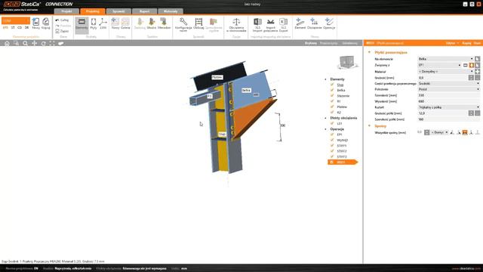Click the fit-to-screen icon
This screenshot has width=483, height=272.
(52, 43)
